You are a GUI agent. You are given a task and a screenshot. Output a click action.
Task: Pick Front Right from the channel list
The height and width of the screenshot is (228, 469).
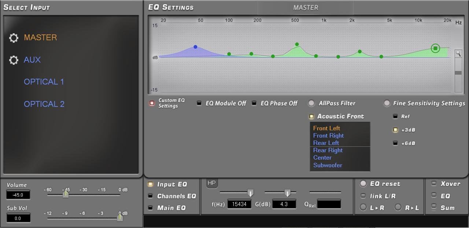click(328, 135)
